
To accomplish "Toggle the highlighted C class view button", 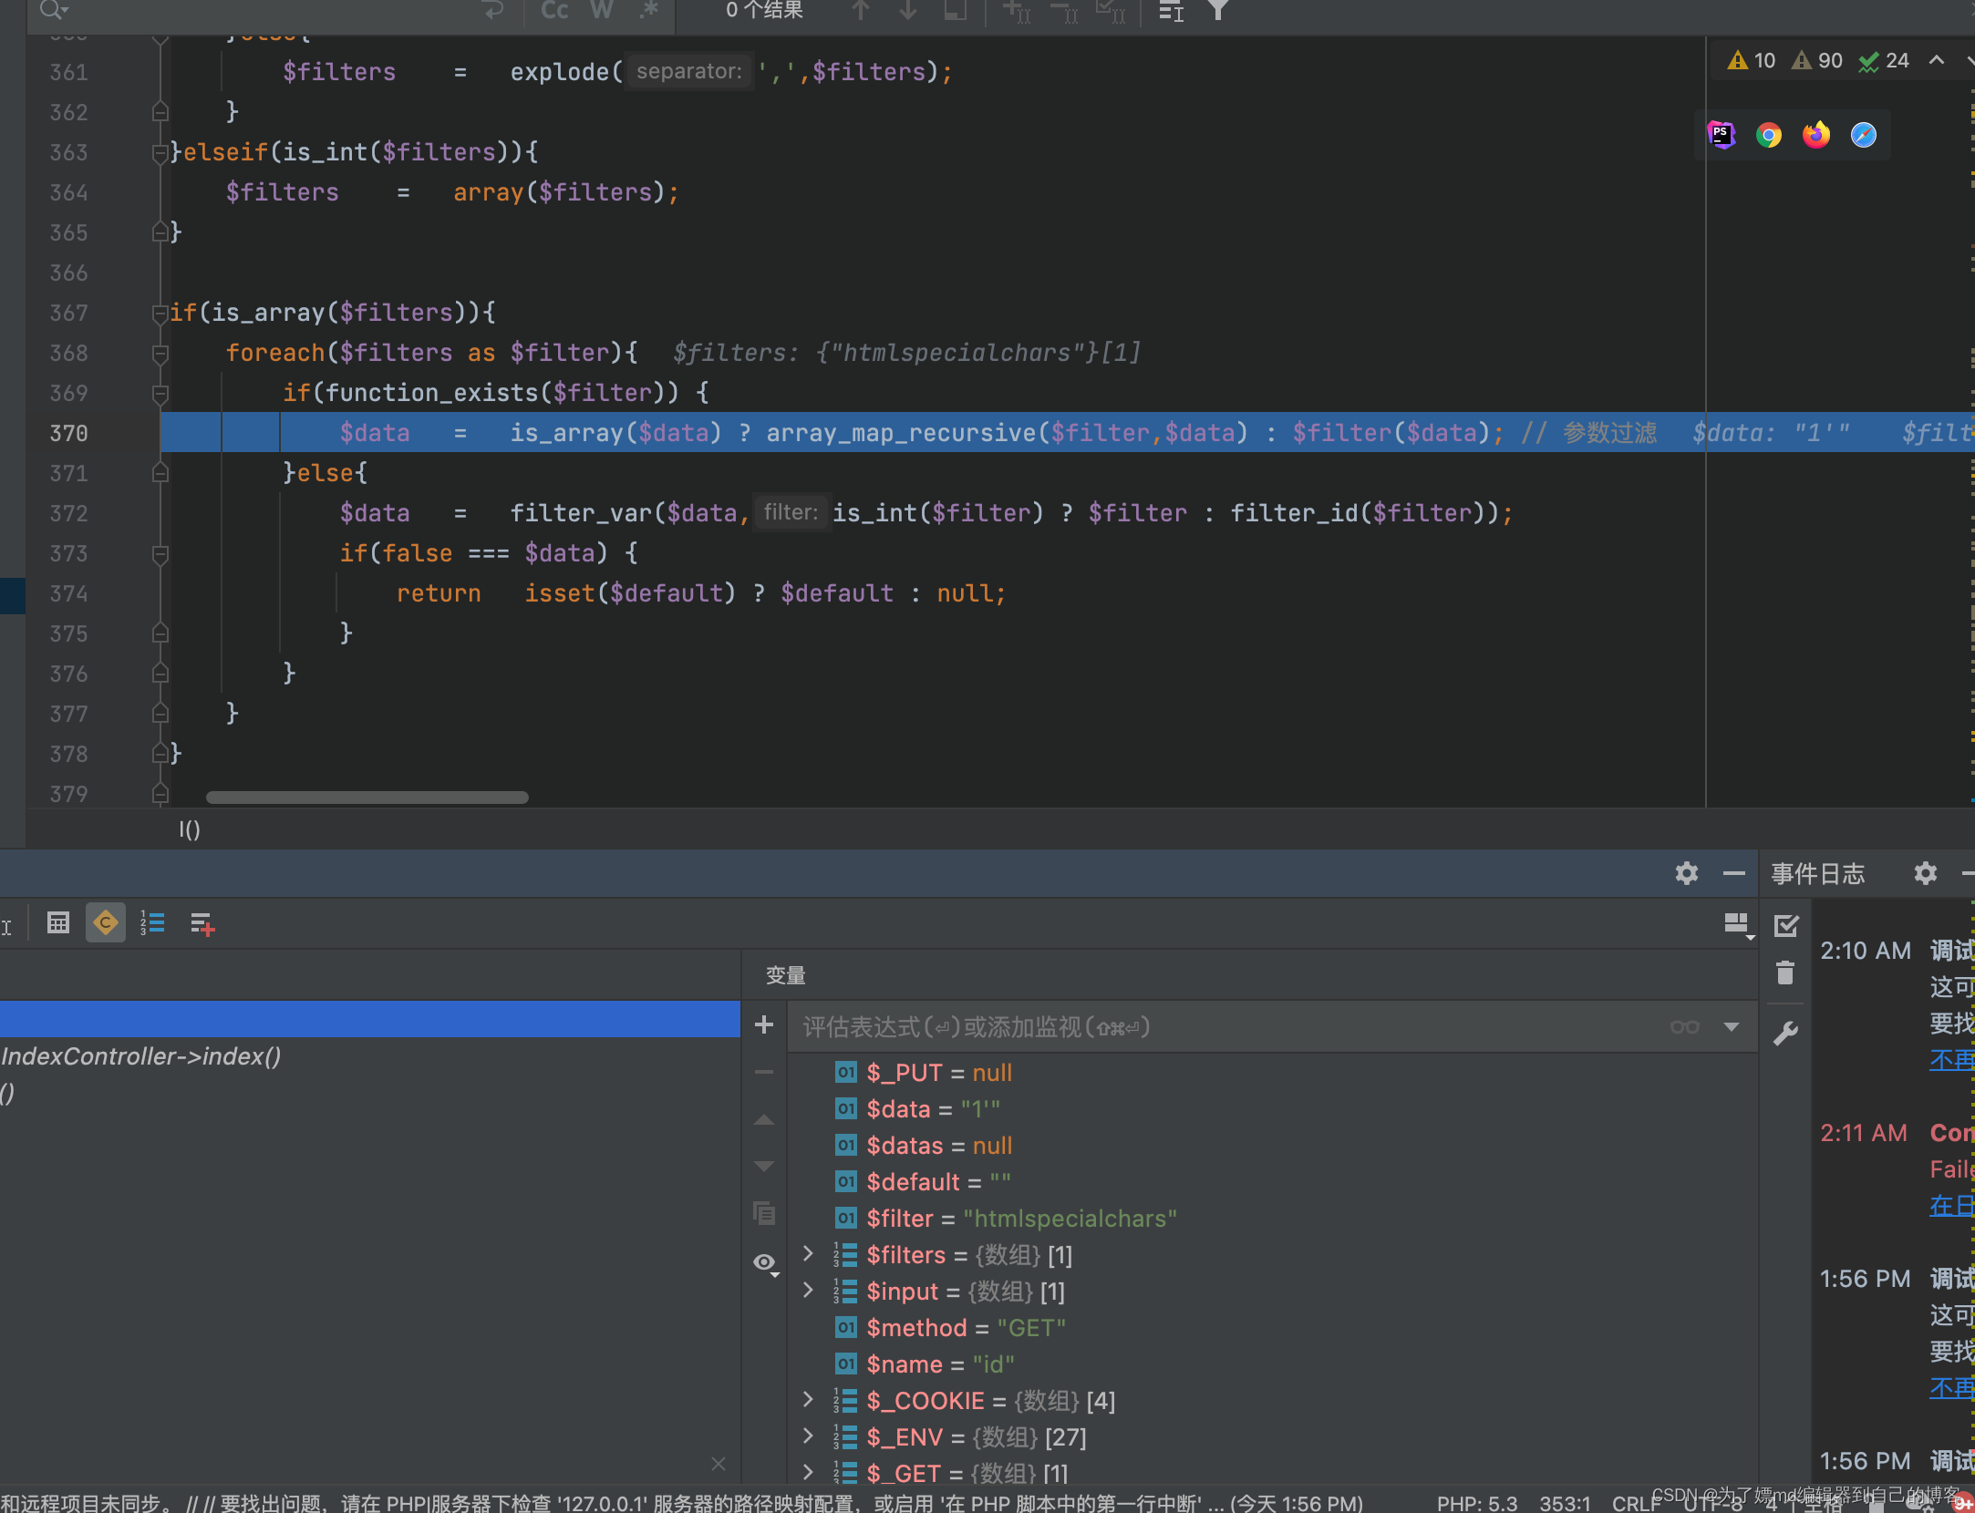I will click(106, 923).
